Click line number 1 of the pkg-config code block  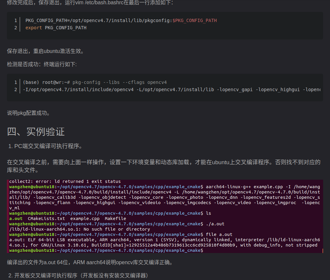point(15,82)
